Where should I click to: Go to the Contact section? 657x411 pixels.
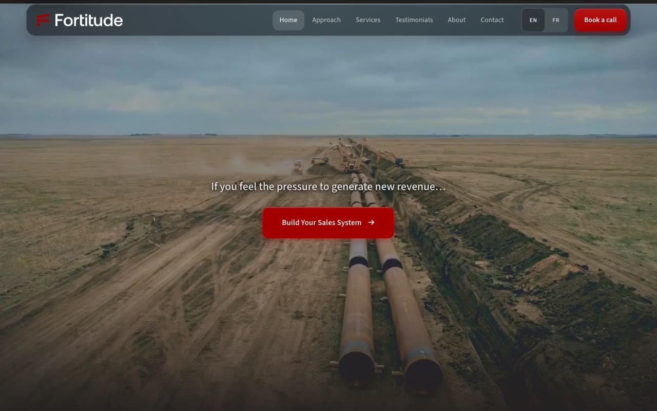click(x=492, y=20)
